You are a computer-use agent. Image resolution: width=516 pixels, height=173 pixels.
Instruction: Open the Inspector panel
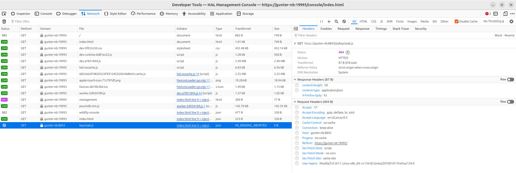coord(21,14)
